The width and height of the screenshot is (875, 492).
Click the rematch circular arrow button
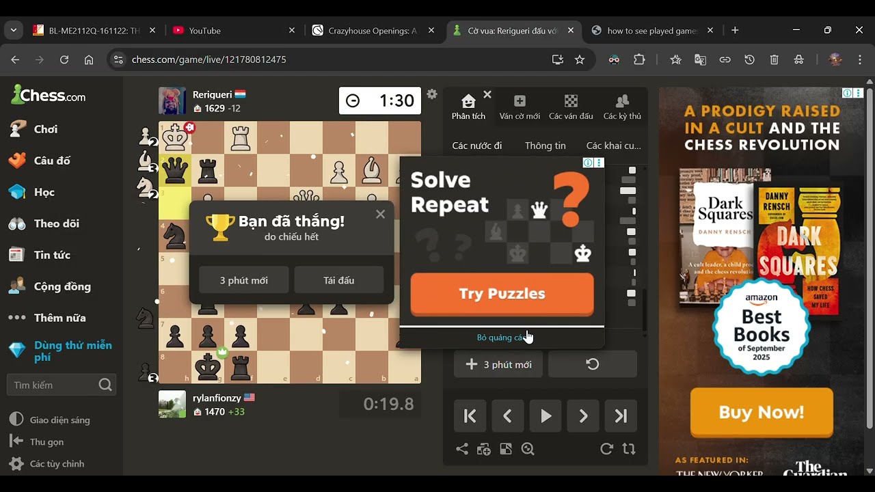(593, 364)
